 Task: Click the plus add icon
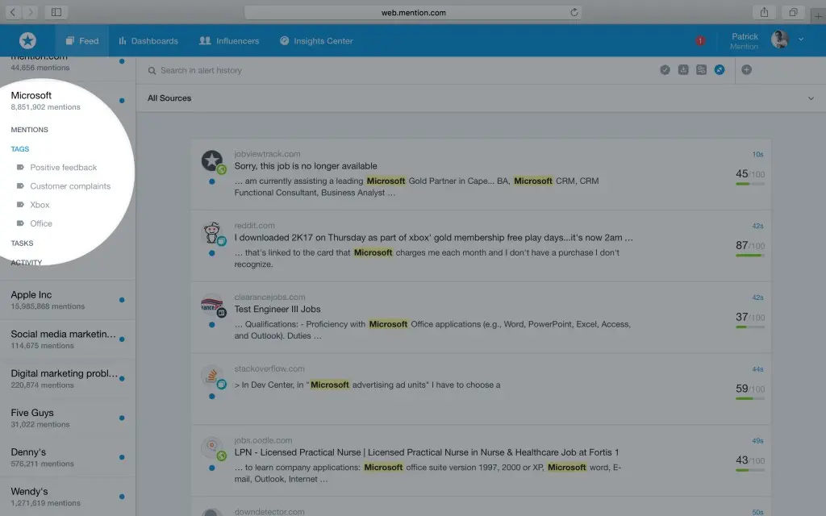(x=746, y=70)
